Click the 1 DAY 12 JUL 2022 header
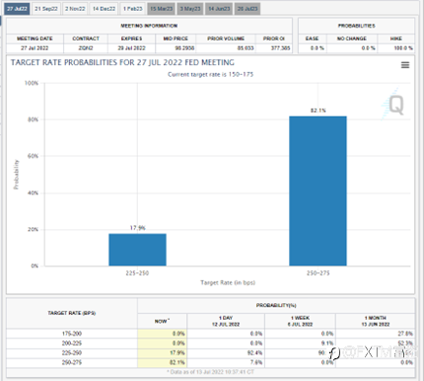Screen dimensions: 424x381 (226, 321)
